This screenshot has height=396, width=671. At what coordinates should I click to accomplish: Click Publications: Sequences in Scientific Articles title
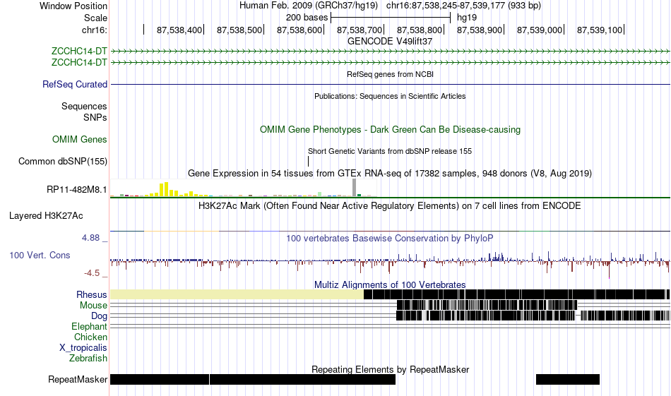click(390, 96)
